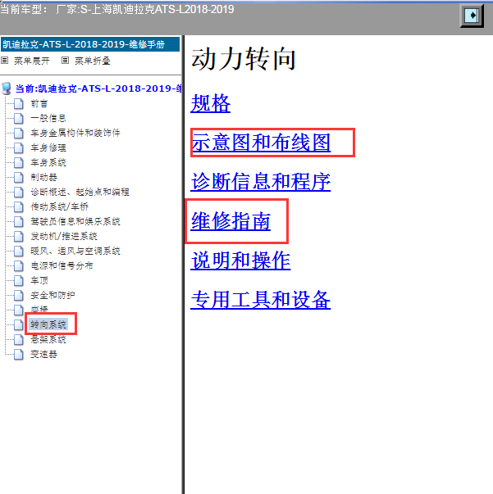Open the 一般信息 tree item
This screenshot has height=494, width=493.
point(48,118)
